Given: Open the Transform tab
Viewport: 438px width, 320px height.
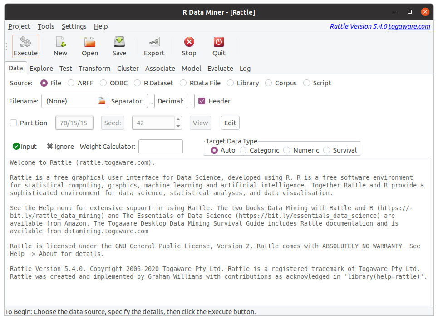Looking at the screenshot, I should [x=94, y=69].
